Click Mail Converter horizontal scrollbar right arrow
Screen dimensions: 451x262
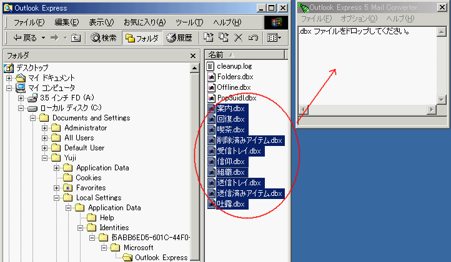point(431,109)
